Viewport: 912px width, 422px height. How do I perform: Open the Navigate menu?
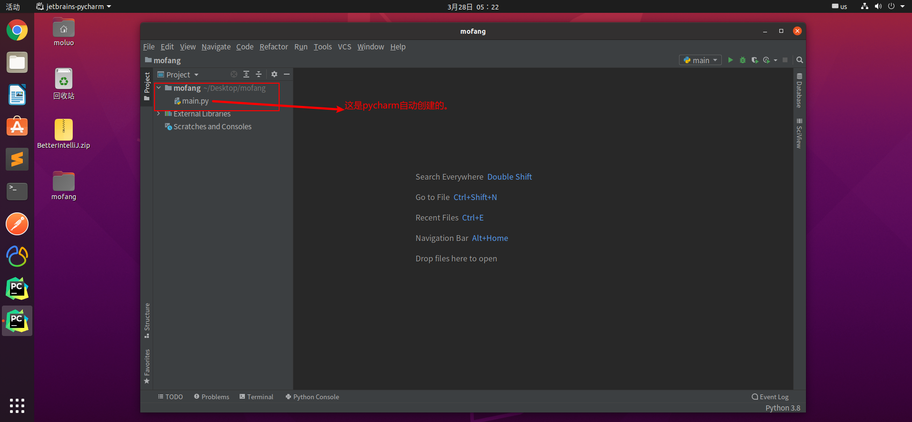click(x=216, y=47)
